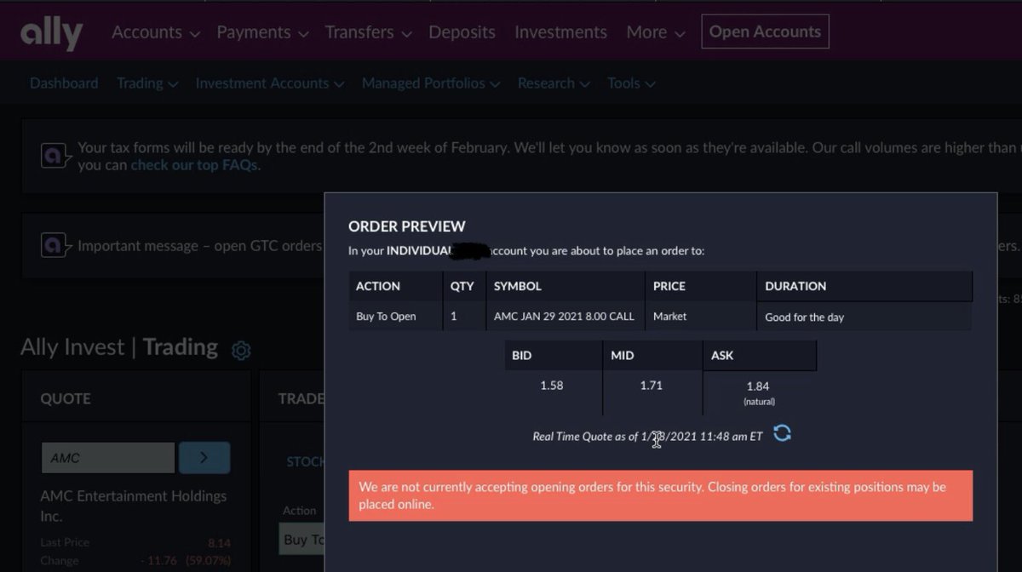Expand the Trading submenu
This screenshot has width=1022, height=572.
(x=147, y=83)
